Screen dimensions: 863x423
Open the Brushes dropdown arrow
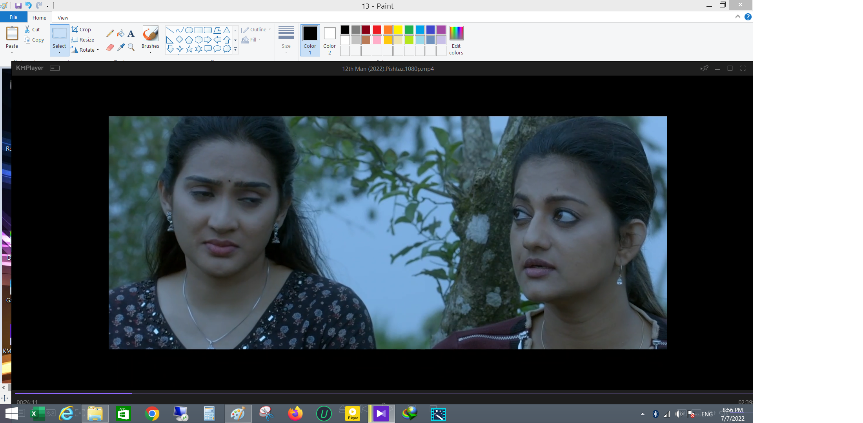[x=150, y=52]
